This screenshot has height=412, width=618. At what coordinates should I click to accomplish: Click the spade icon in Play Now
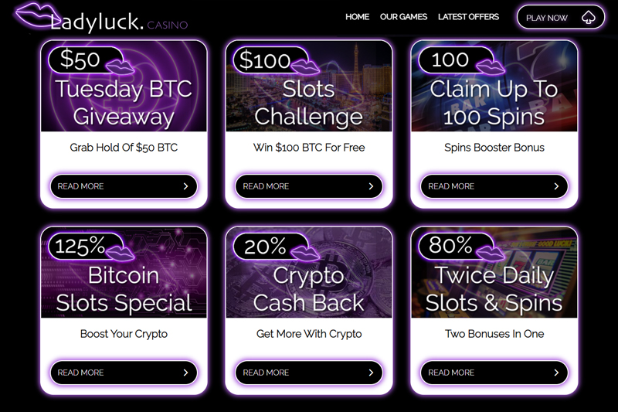(589, 17)
